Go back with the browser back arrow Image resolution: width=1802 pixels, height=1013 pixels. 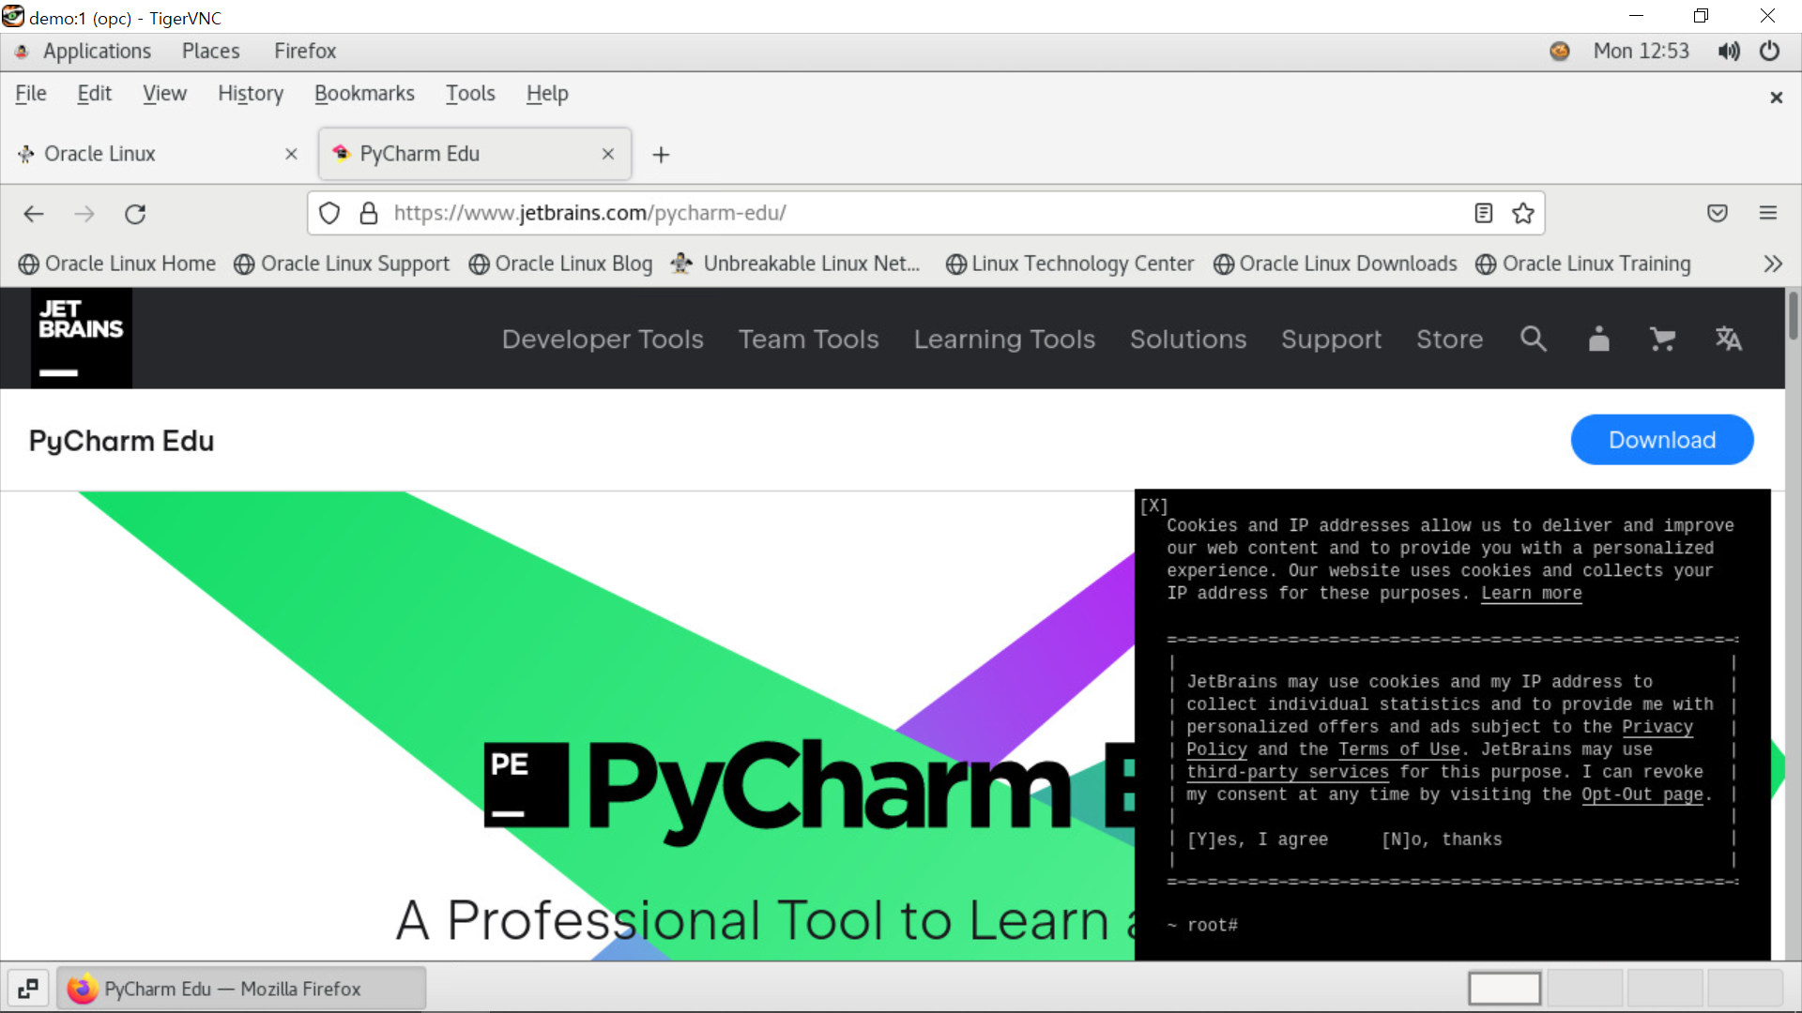tap(34, 214)
